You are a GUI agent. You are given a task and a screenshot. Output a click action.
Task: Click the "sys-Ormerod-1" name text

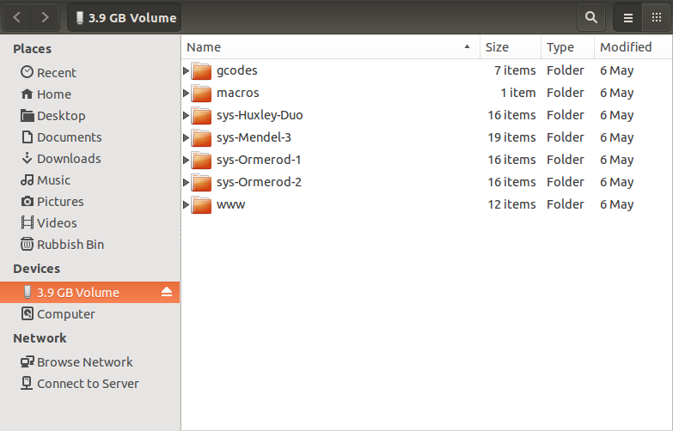[259, 160]
